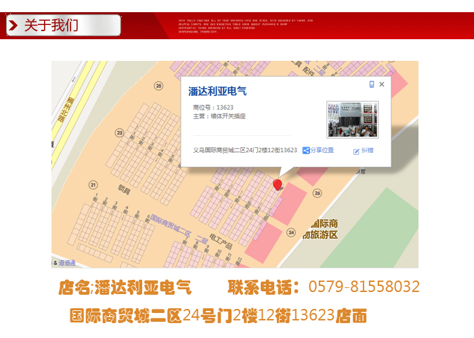Select gate marker 25 on the map
Image resolution: width=474 pixels, height=338 pixels.
point(158,86)
